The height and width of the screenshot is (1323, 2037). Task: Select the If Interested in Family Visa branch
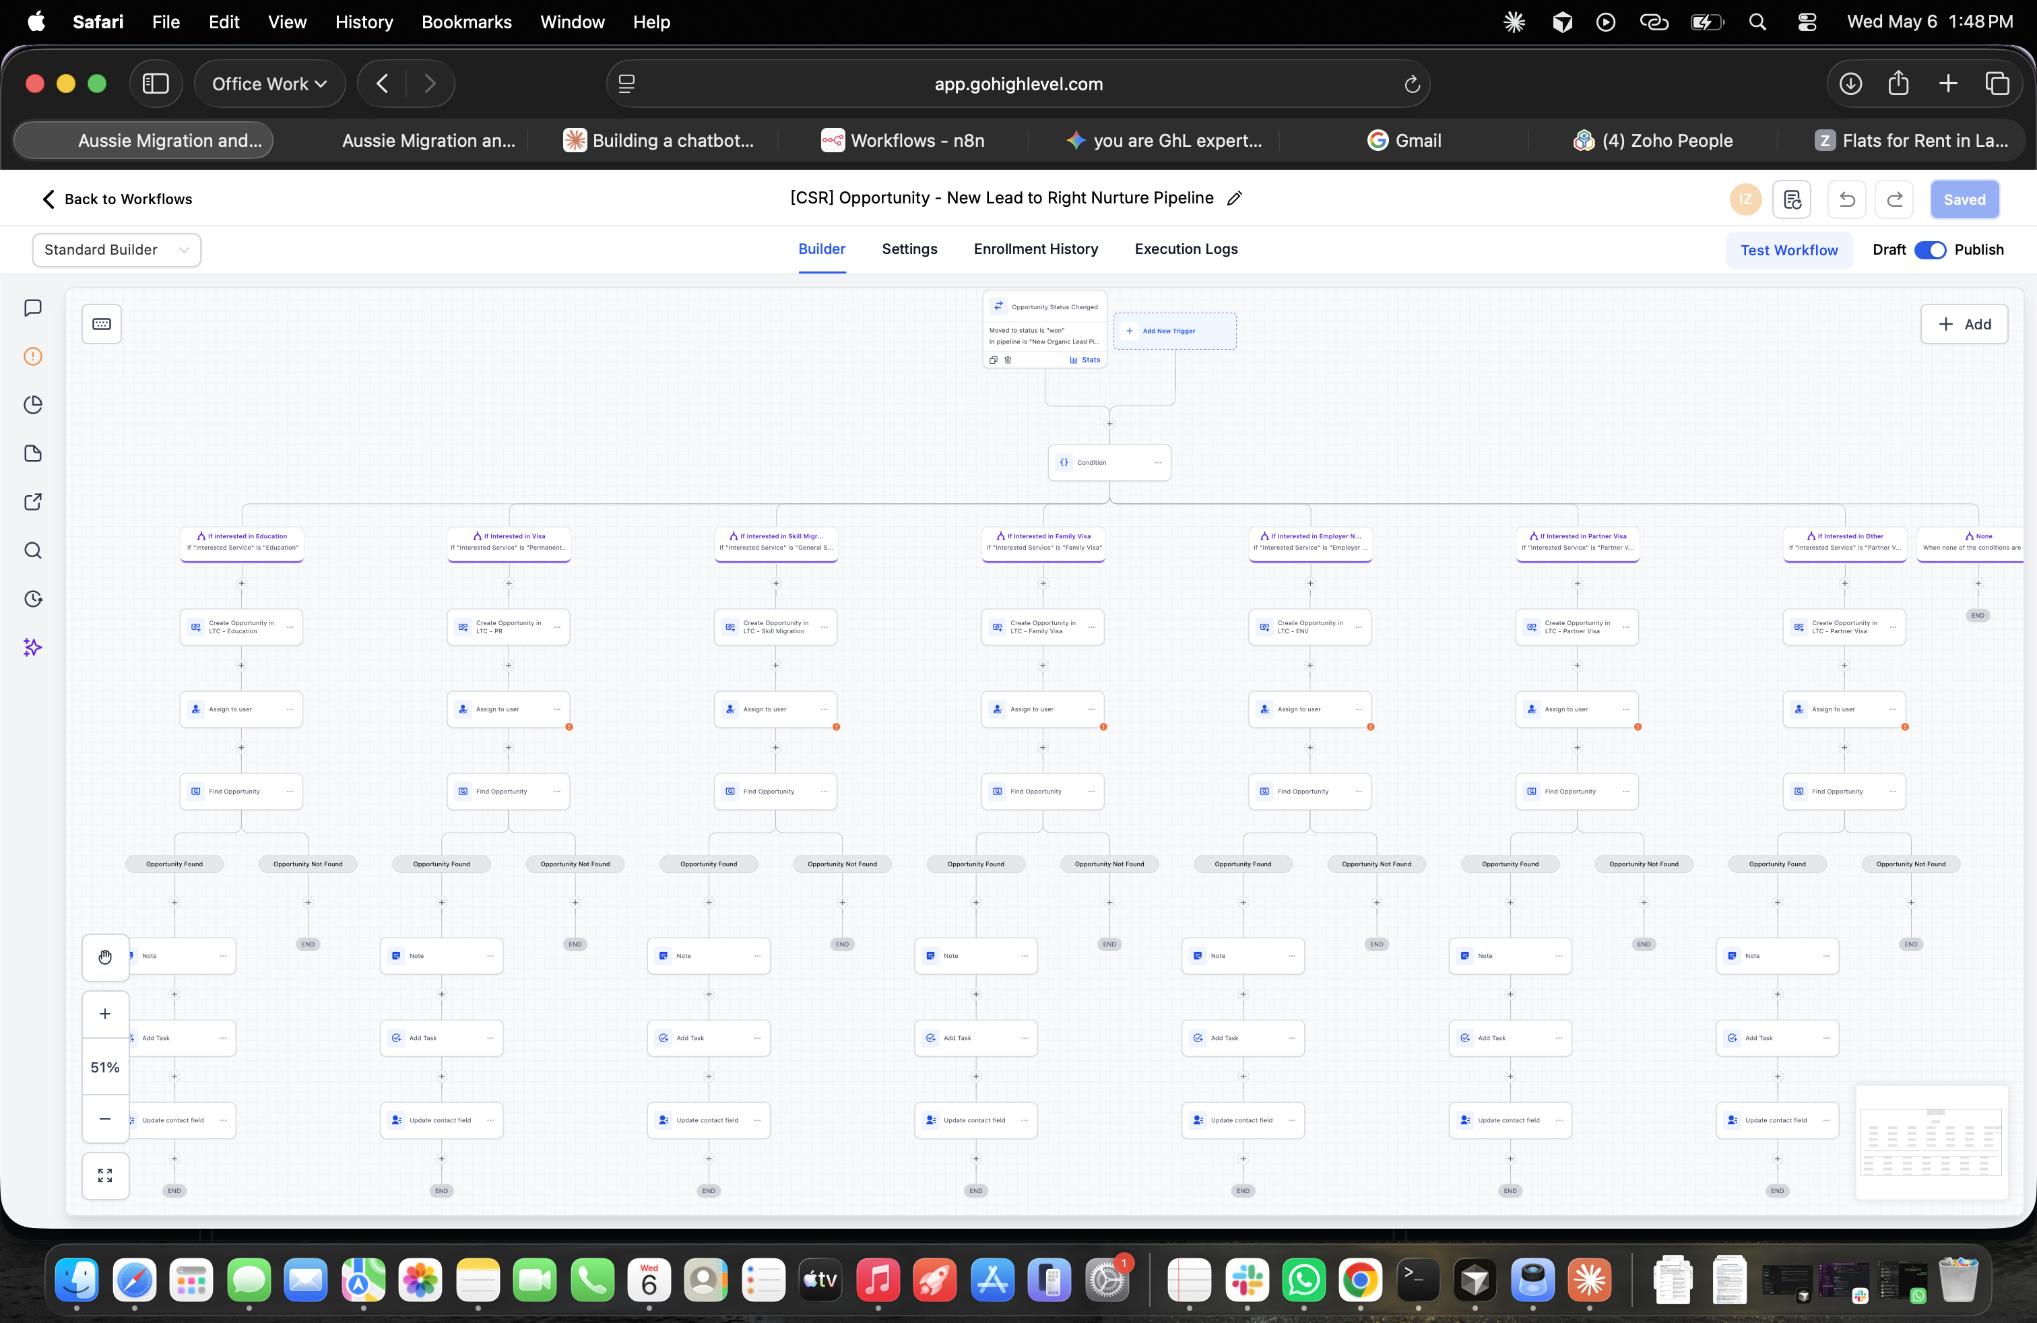(1043, 544)
